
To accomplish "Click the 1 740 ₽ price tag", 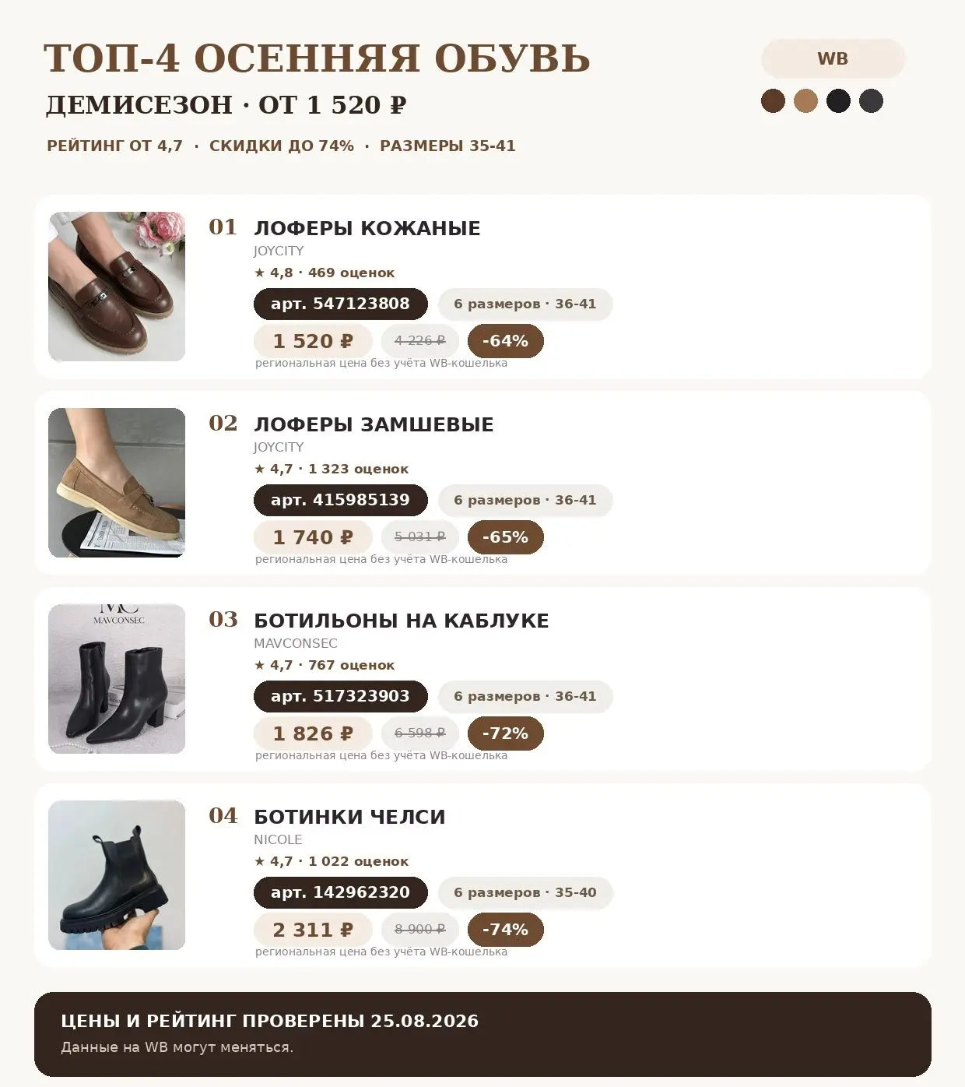I will (x=313, y=537).
